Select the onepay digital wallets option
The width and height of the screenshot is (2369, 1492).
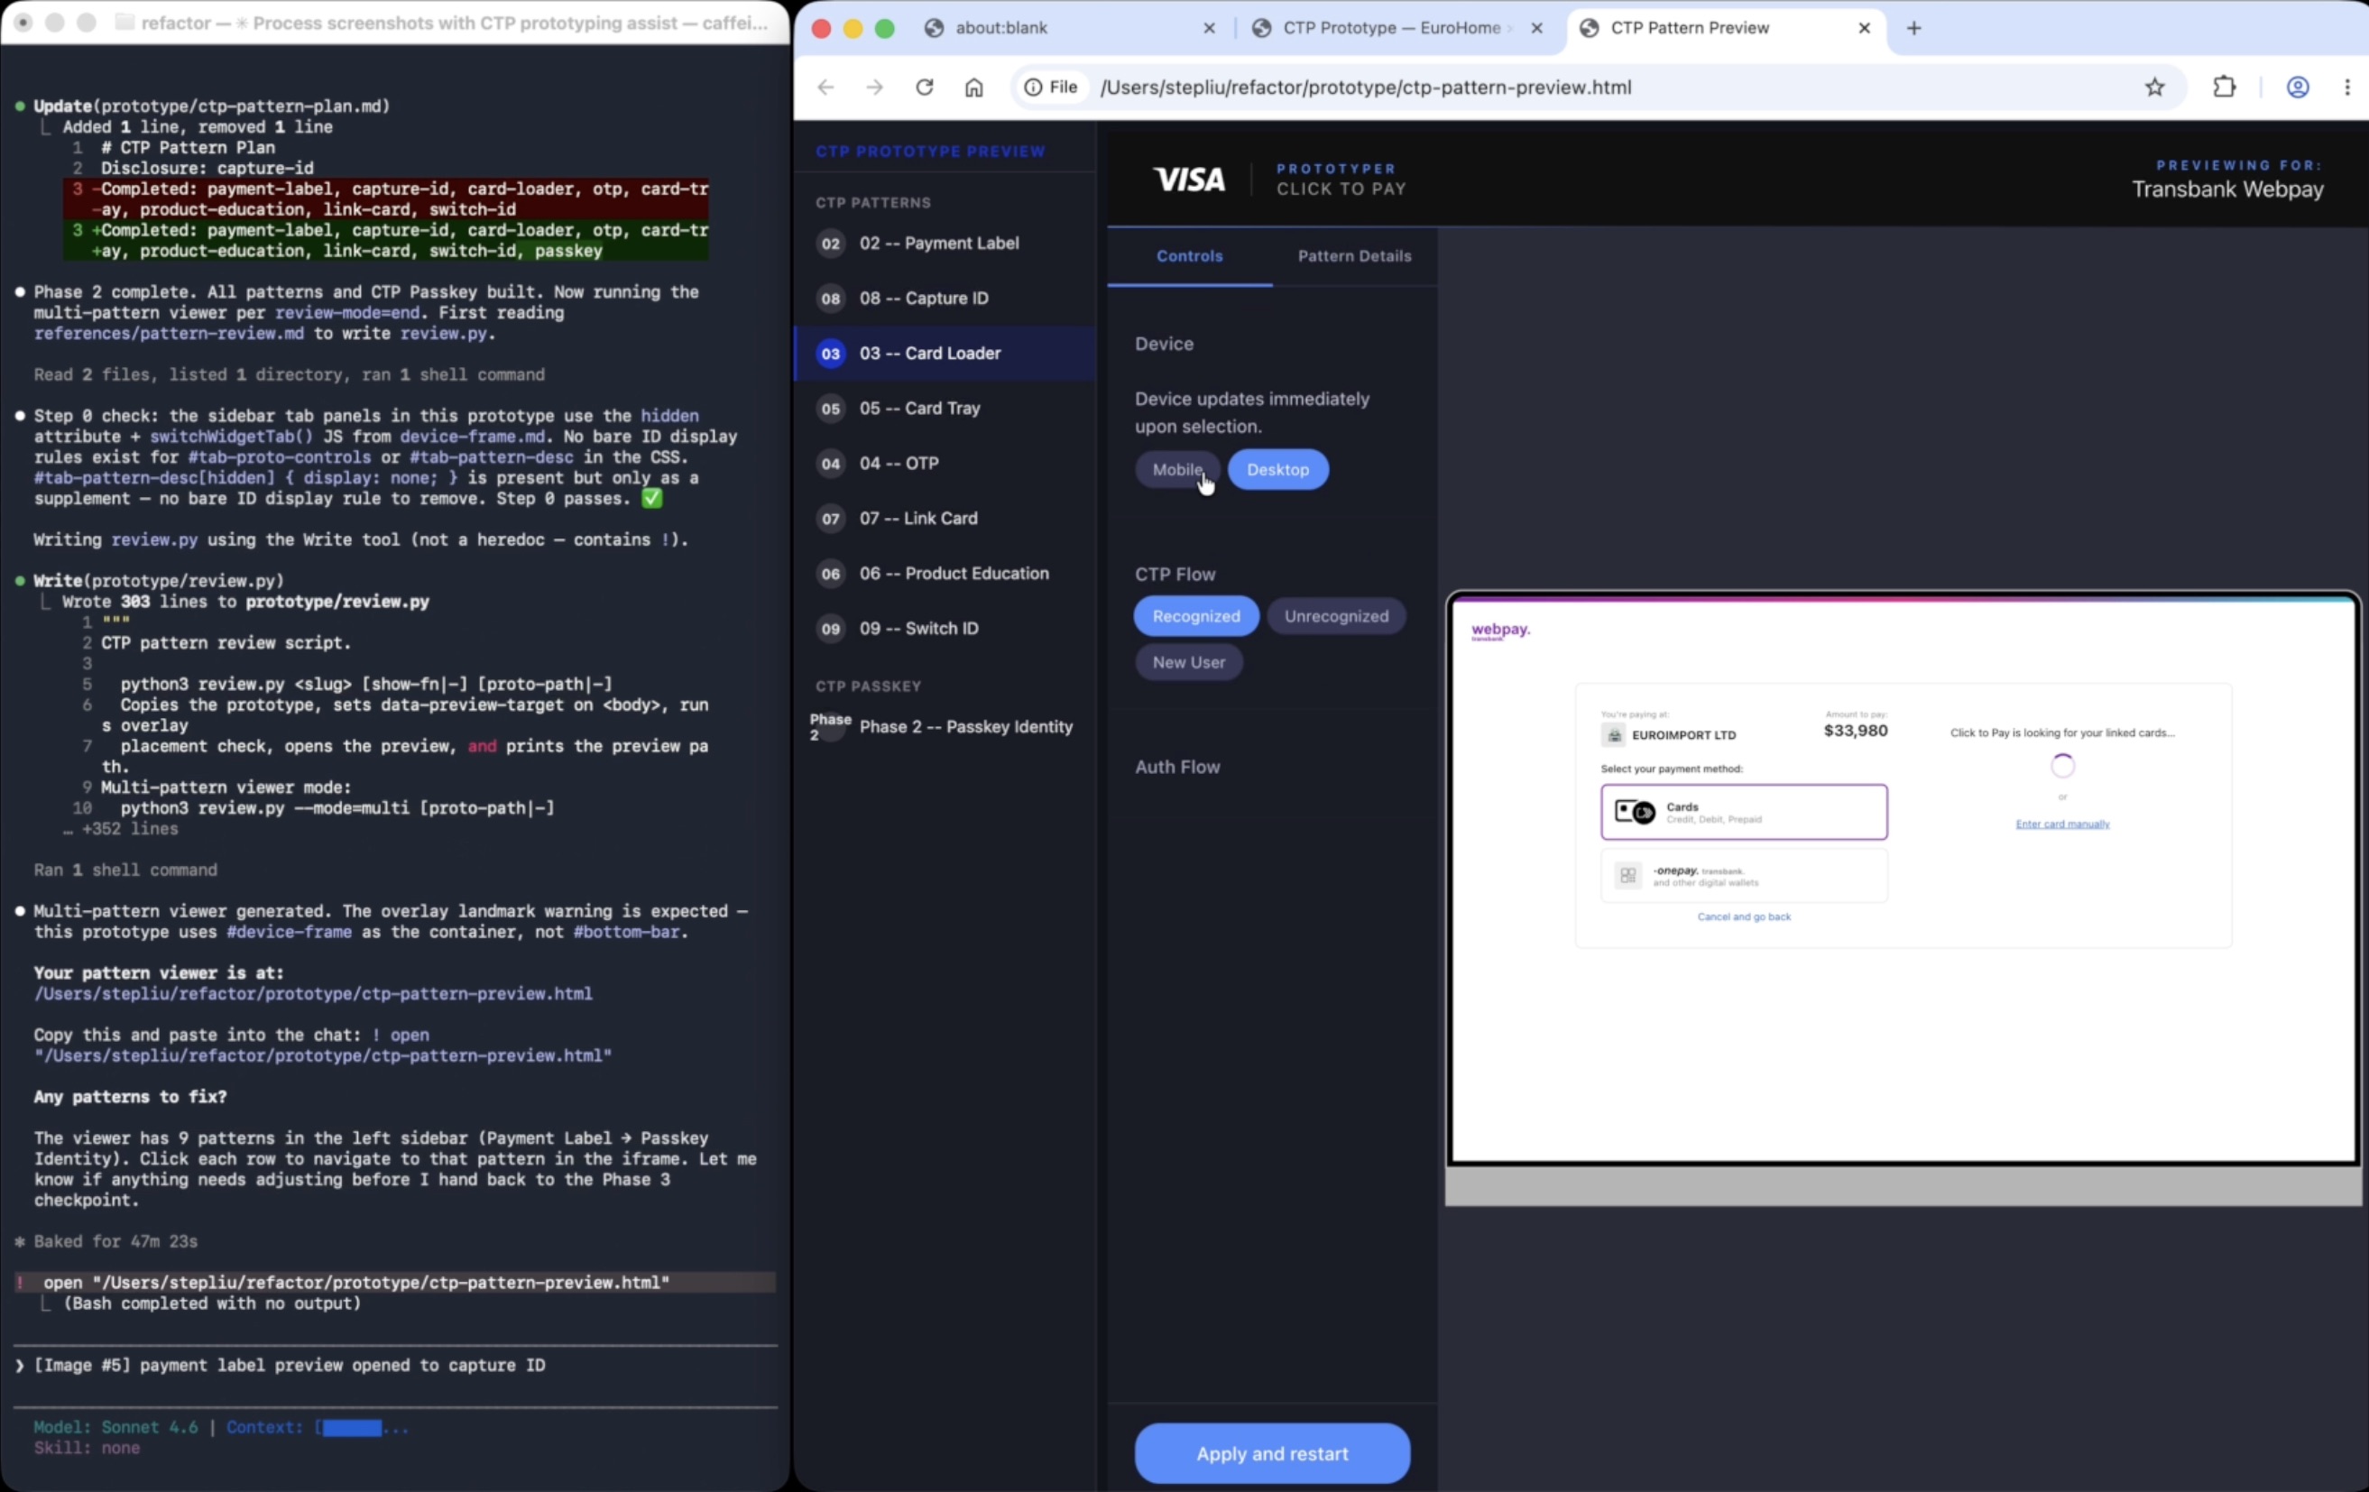[1743, 875]
